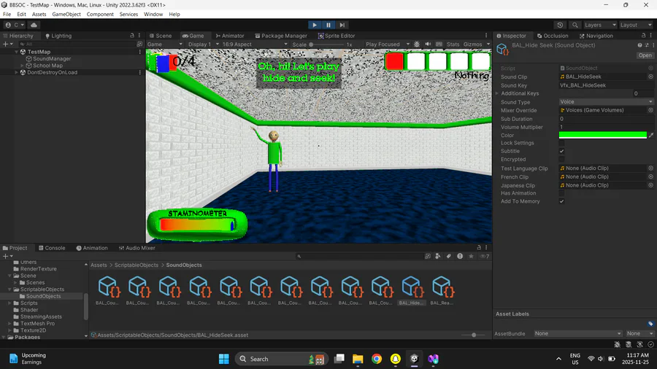The height and width of the screenshot is (369, 657).
Task: Open the Game view mode dropdown
Action: tap(165, 44)
